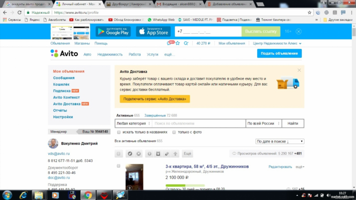Bookmark this page with the star
Image resolution: width=356 pixels, height=200 pixels.
(x=309, y=12)
